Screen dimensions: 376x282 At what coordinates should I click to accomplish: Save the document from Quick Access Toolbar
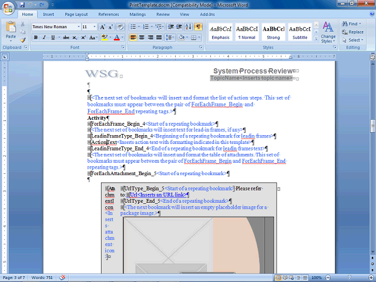point(22,5)
